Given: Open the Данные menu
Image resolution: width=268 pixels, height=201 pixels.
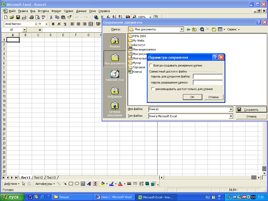Looking at the screenshot, I should [x=81, y=11].
